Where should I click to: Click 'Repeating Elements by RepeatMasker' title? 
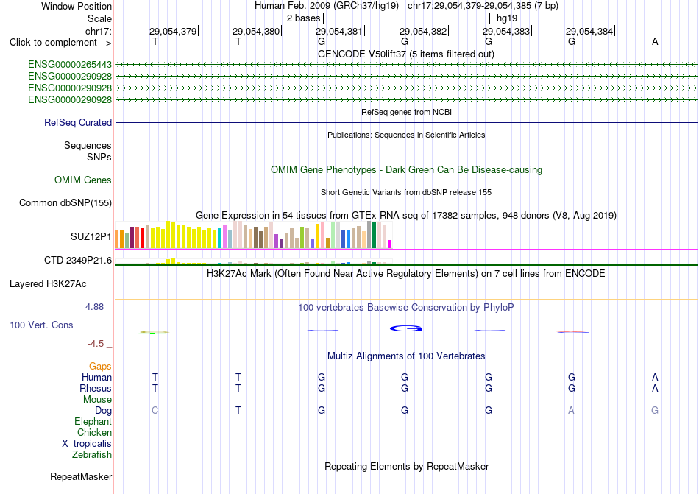tap(407, 467)
